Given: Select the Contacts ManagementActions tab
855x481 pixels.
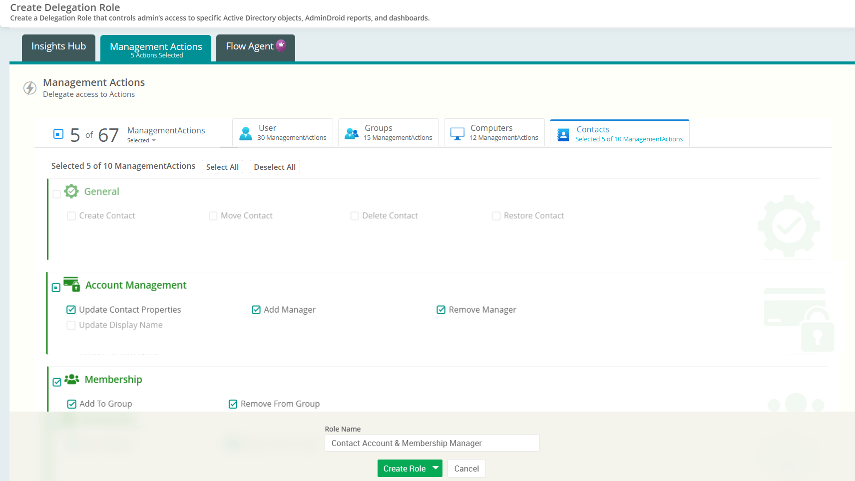Looking at the screenshot, I should click(x=620, y=133).
